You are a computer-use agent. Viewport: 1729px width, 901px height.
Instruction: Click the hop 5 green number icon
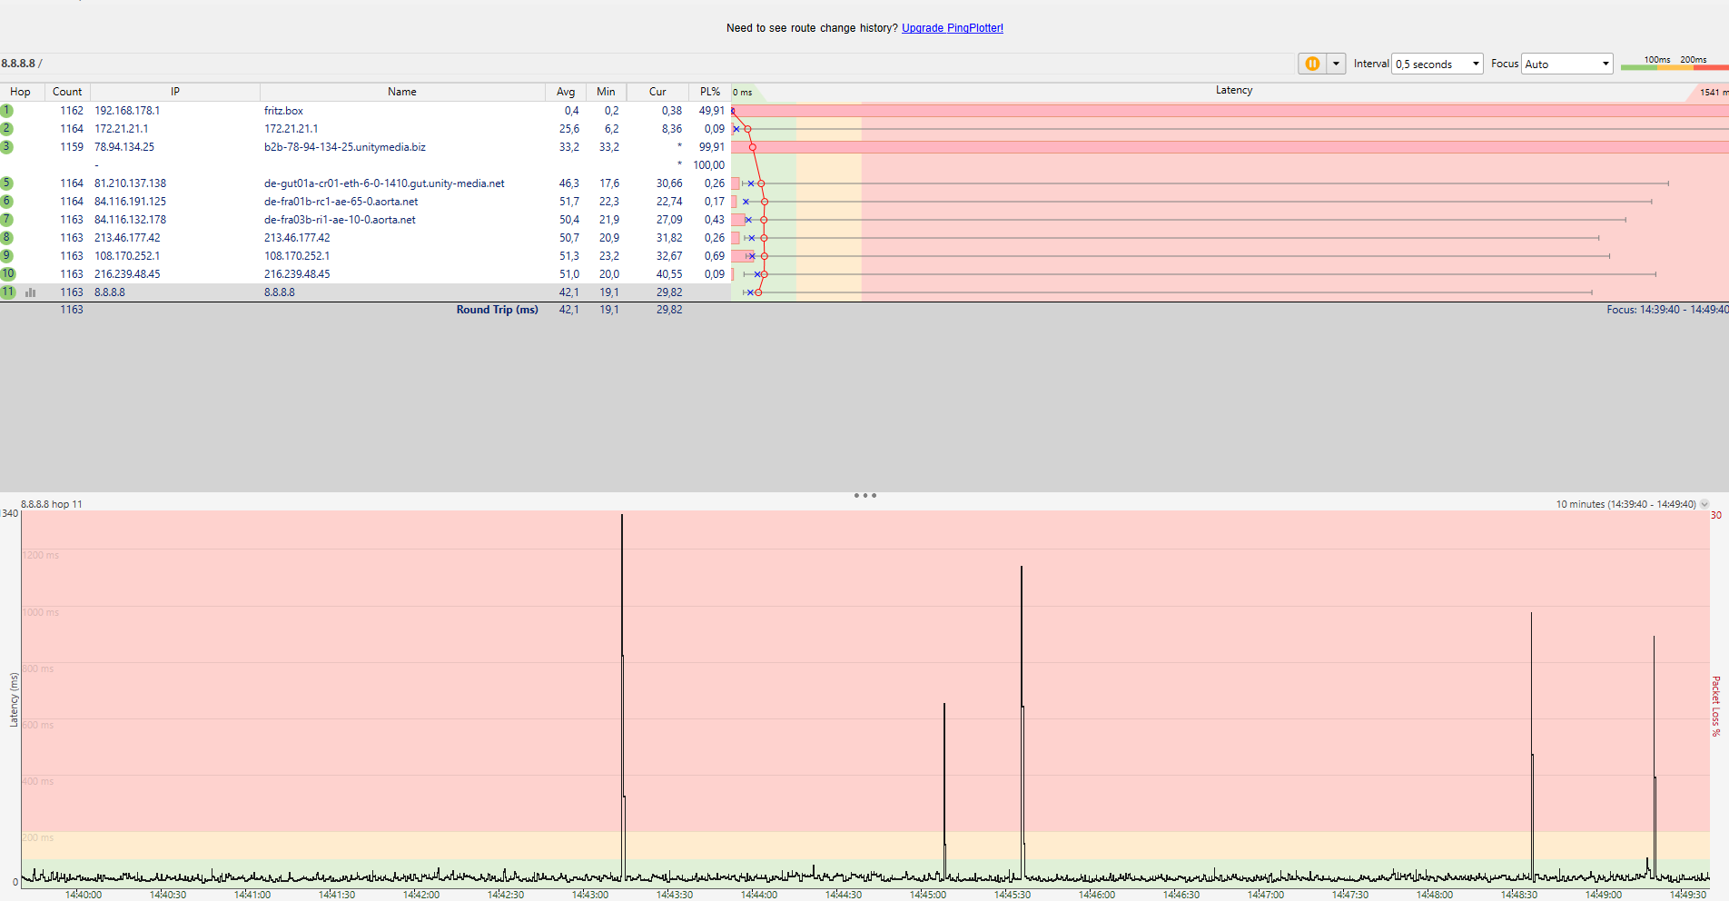(7, 183)
